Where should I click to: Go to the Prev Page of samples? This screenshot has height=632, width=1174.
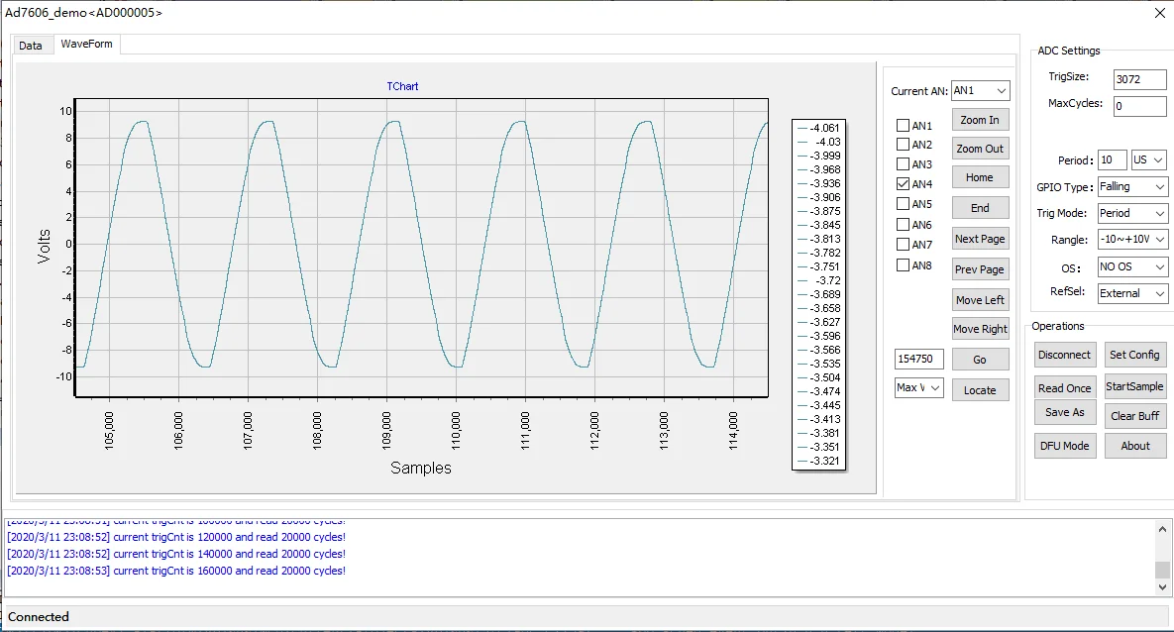click(980, 269)
